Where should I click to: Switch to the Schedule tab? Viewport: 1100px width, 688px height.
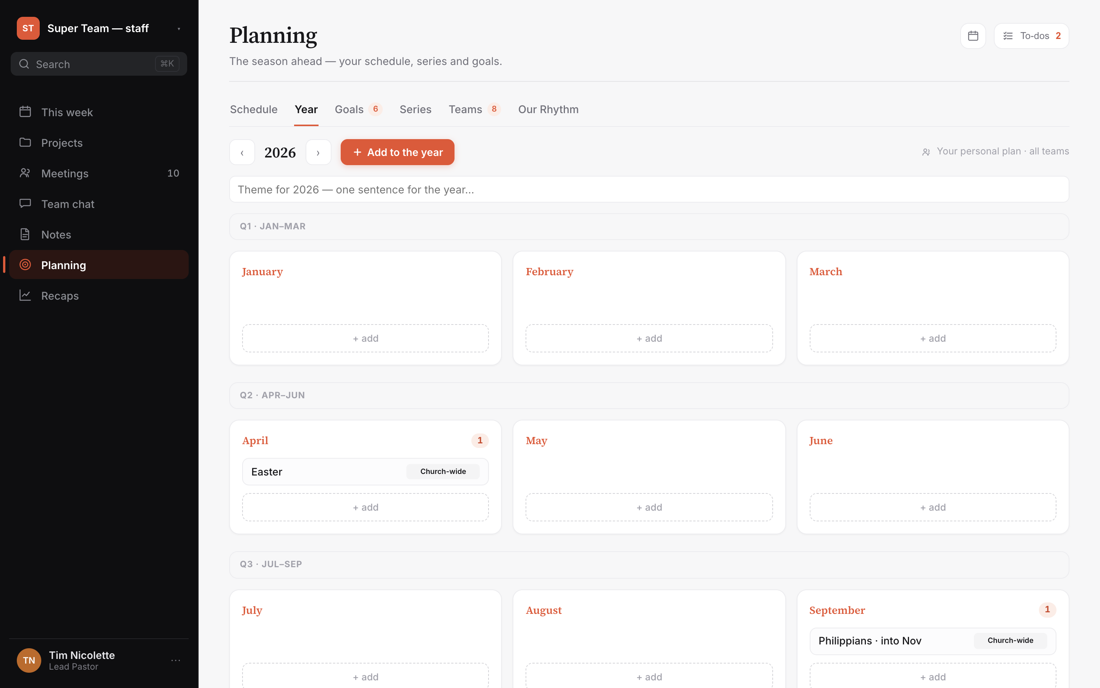(x=254, y=110)
